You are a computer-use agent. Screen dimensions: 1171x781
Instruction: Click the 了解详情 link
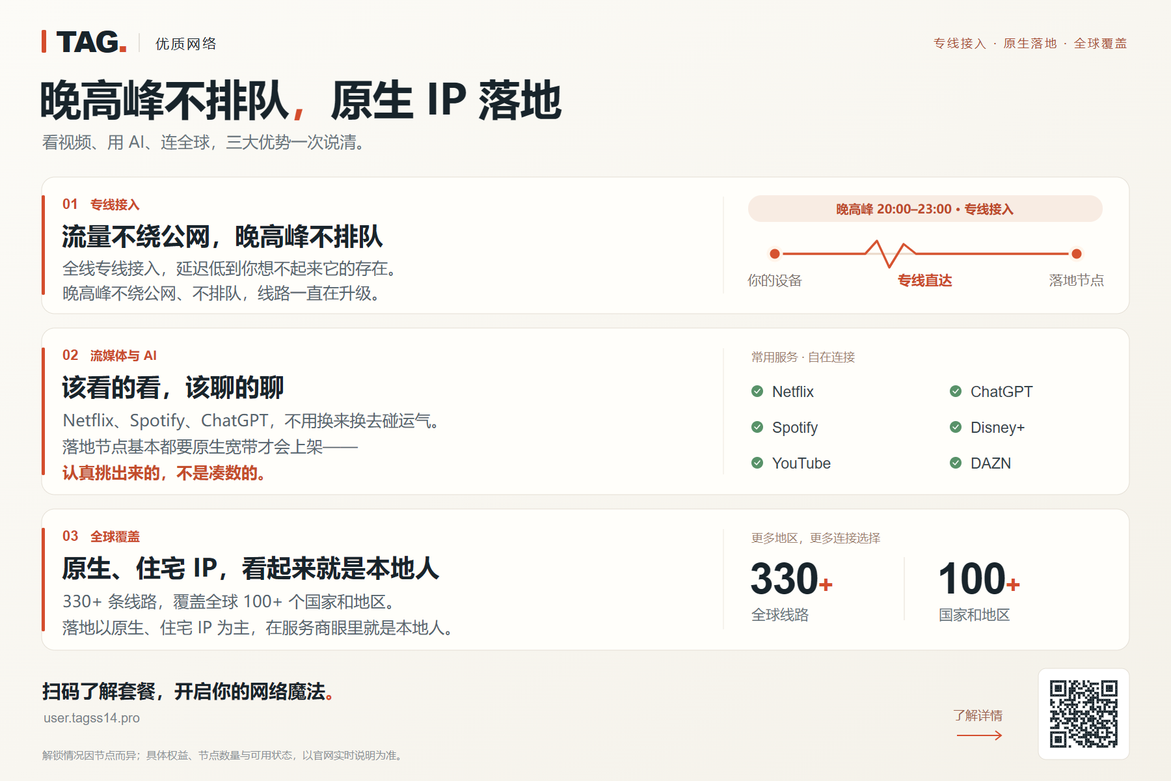click(x=978, y=715)
